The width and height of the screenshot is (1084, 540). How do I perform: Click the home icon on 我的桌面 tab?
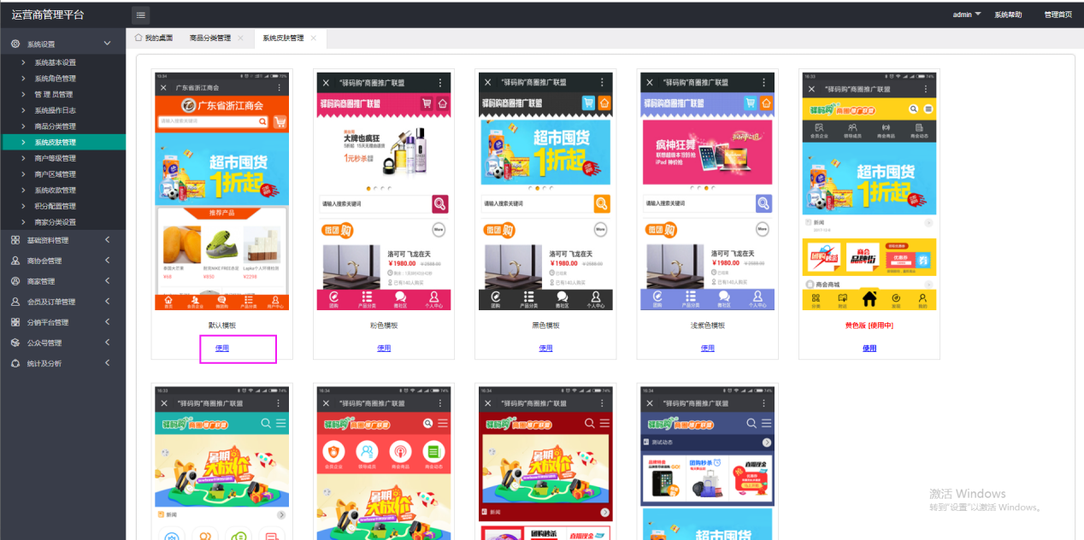[x=138, y=38]
